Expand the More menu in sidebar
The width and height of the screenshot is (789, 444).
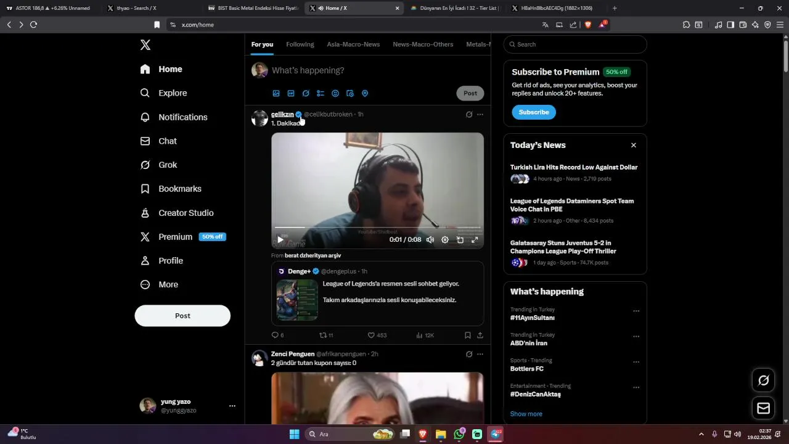(x=159, y=285)
